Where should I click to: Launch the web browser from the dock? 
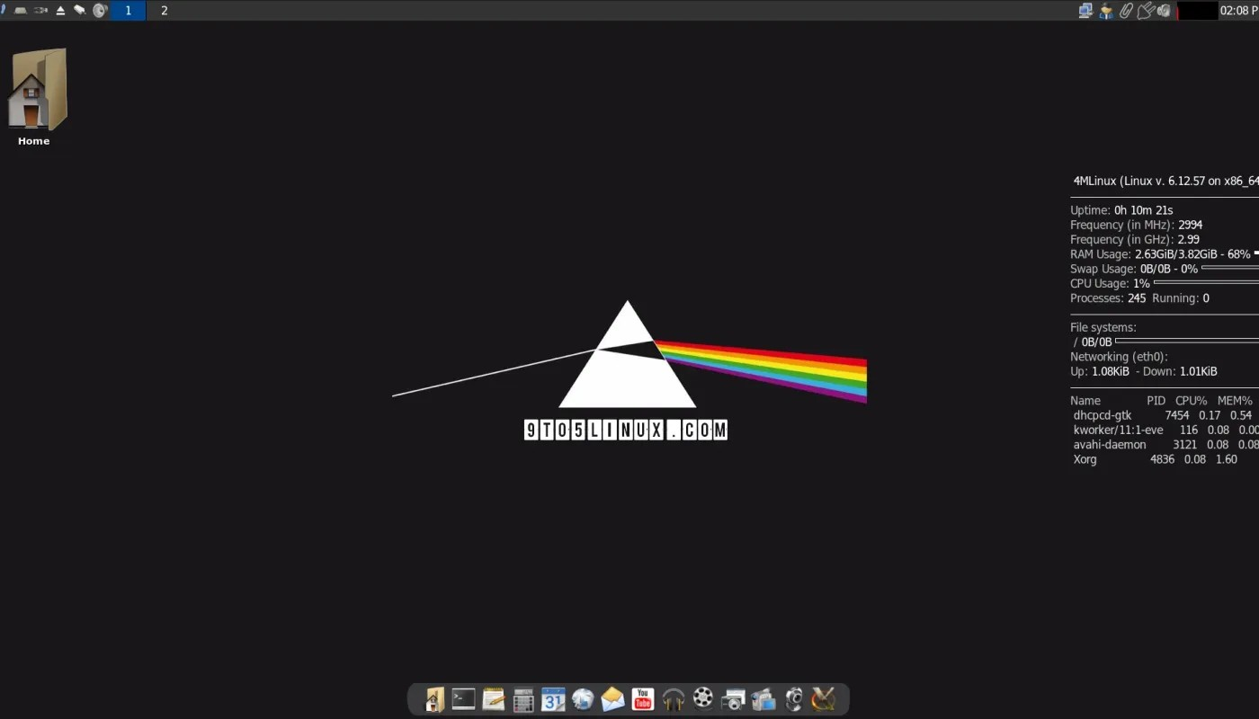coord(583,698)
